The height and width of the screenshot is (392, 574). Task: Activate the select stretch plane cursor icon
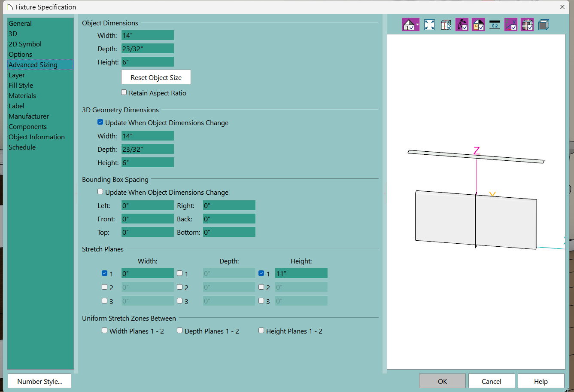point(446,25)
